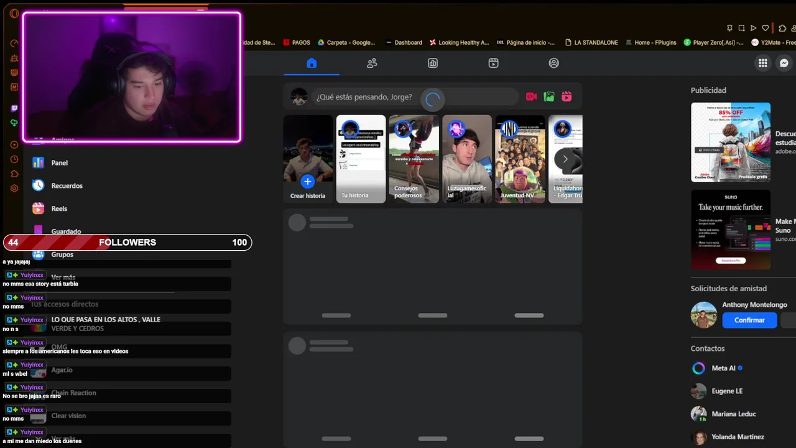This screenshot has width=796, height=448.
Task: Click the '¿Qué estás pensando, Jorge?' post box
Action: pos(415,96)
